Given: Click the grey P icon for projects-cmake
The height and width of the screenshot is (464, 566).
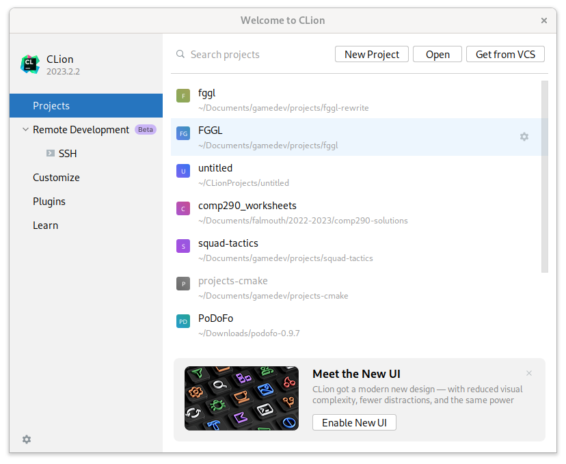Looking at the screenshot, I should [183, 284].
